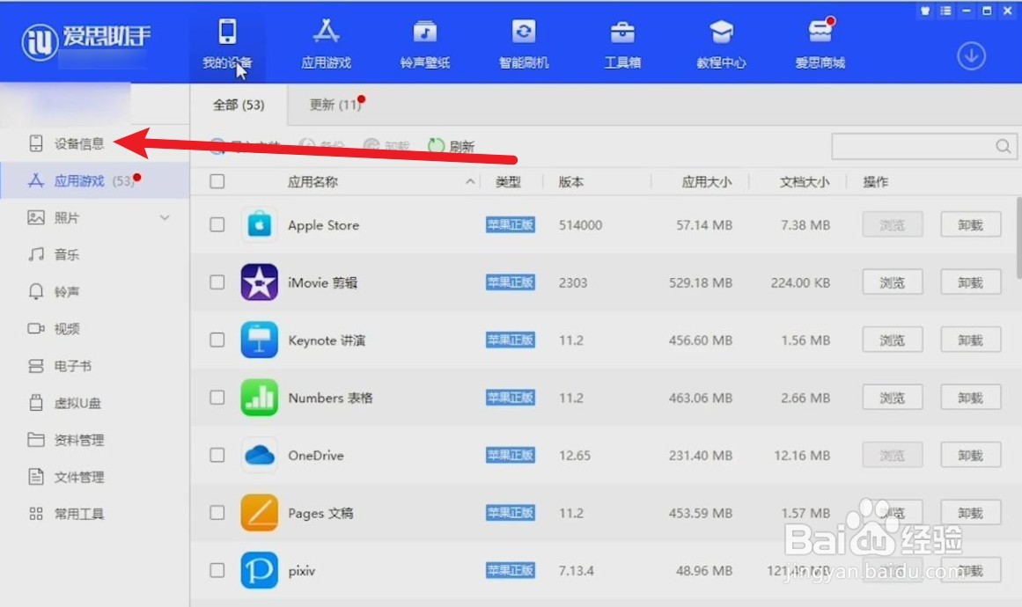Select 应用游戏 (53) in the sidebar

94,180
